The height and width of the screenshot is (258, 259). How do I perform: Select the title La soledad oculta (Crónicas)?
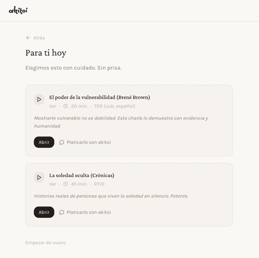click(82, 175)
